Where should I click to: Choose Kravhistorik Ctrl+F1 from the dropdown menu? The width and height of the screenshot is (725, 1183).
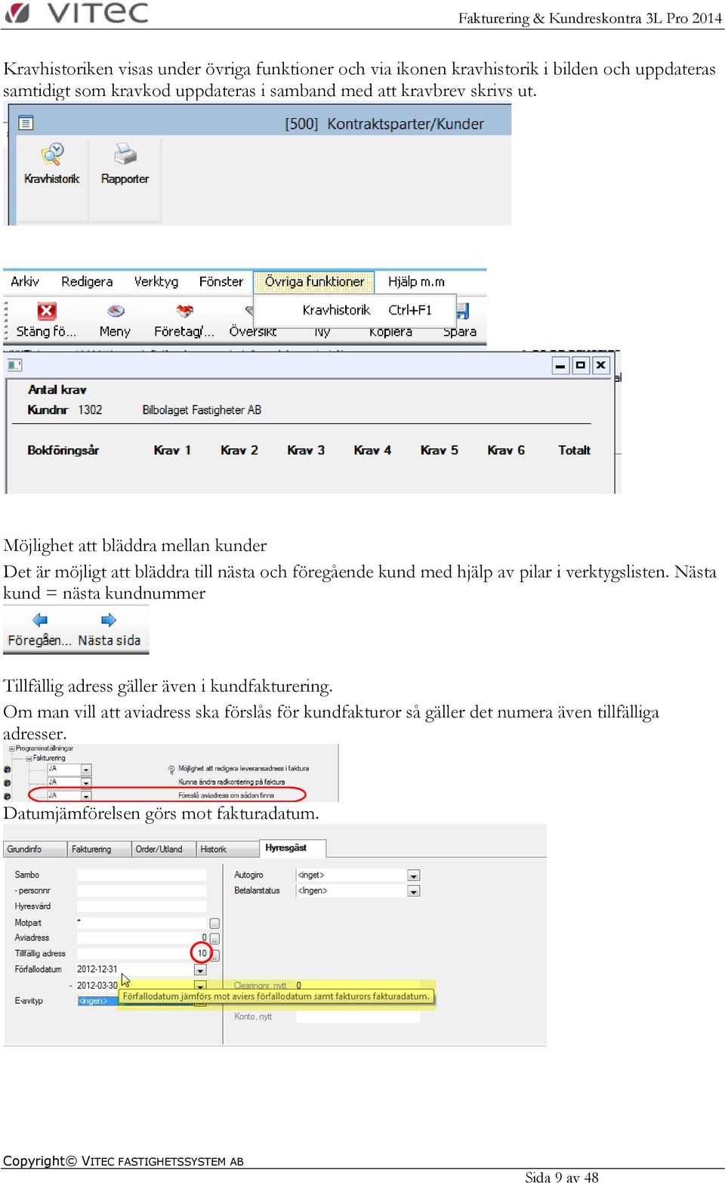point(355,310)
